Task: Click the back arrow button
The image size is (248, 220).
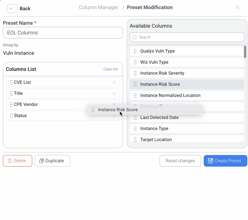Action: pyautogui.click(x=12, y=9)
